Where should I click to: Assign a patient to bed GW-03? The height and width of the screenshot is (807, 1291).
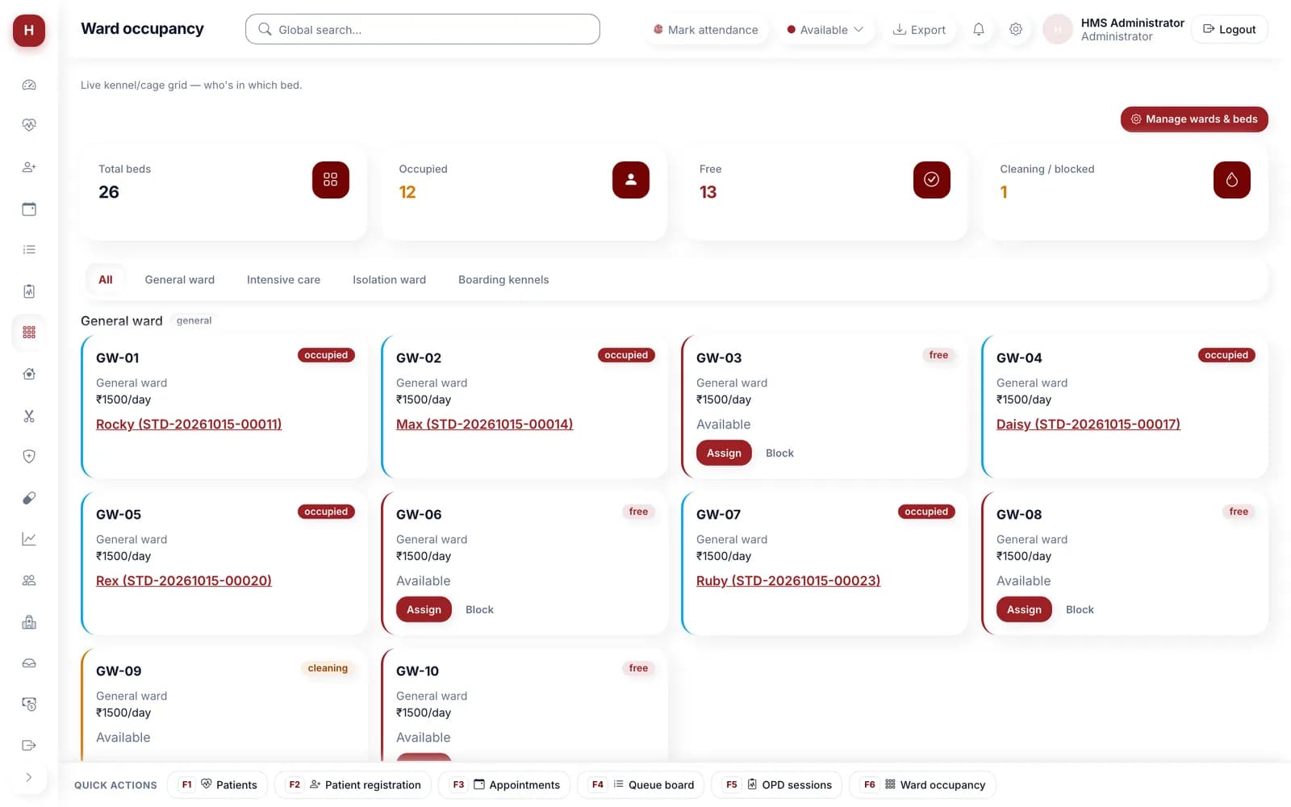[724, 454]
